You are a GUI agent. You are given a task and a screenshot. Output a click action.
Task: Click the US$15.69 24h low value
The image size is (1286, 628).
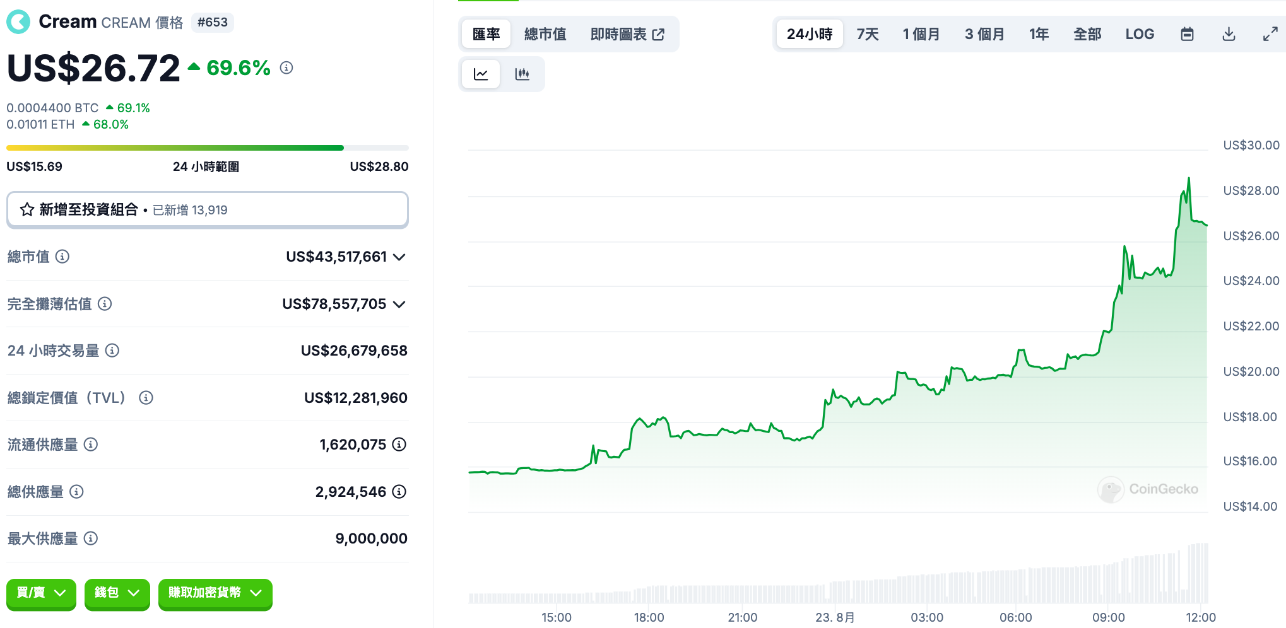click(34, 166)
